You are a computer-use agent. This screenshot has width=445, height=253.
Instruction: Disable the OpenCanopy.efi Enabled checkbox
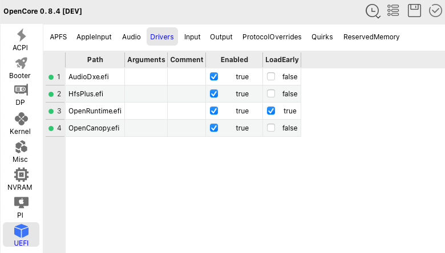pos(214,128)
